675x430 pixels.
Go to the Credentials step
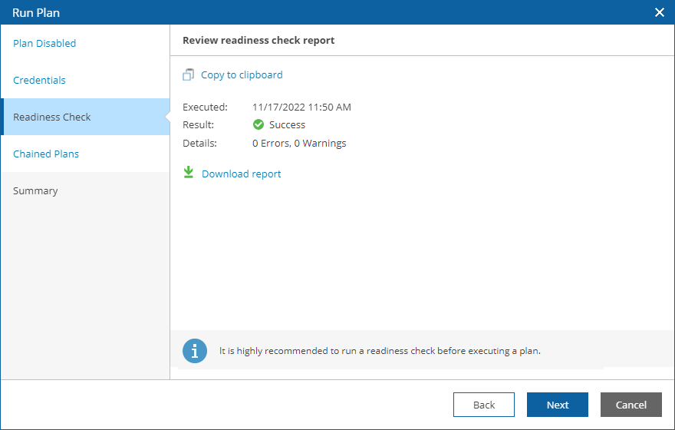tap(39, 81)
